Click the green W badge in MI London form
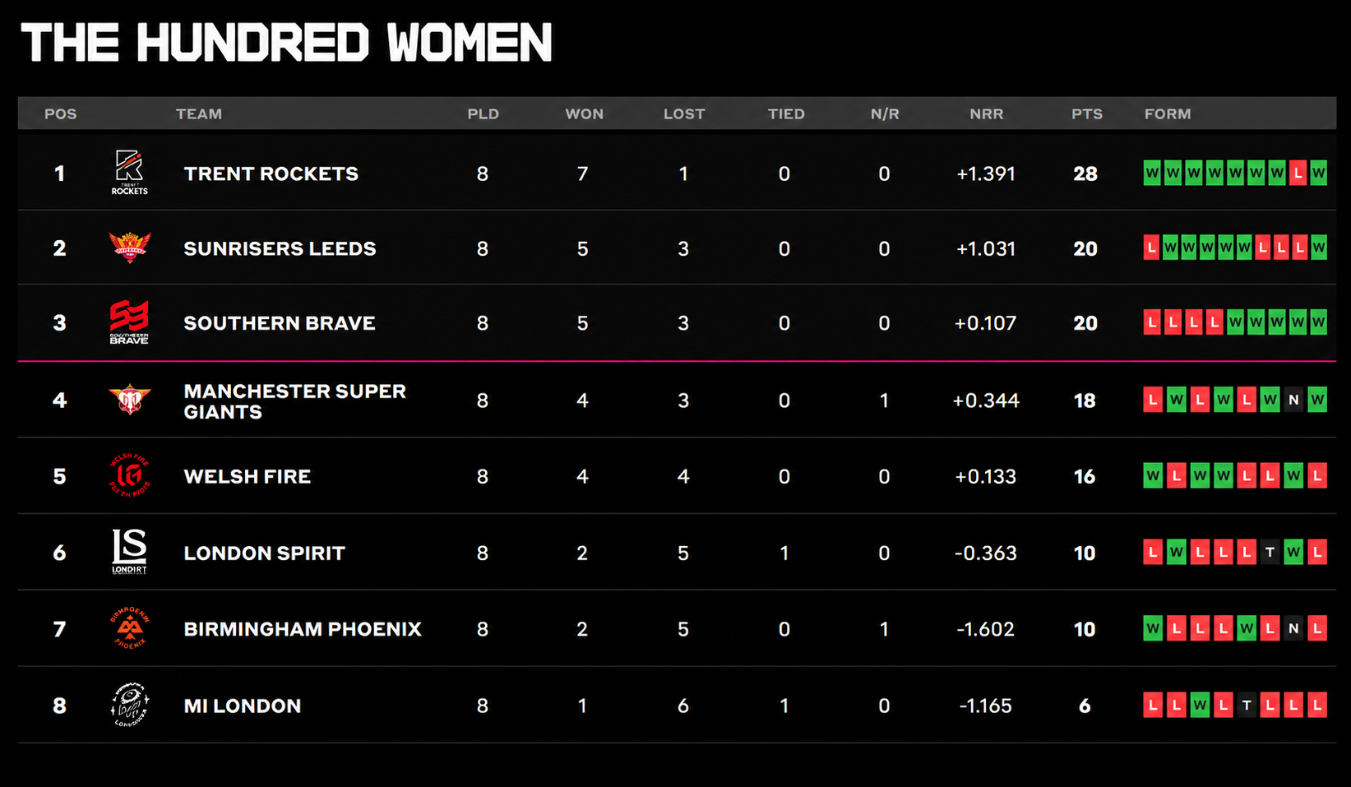The width and height of the screenshot is (1351, 787). tap(1200, 706)
